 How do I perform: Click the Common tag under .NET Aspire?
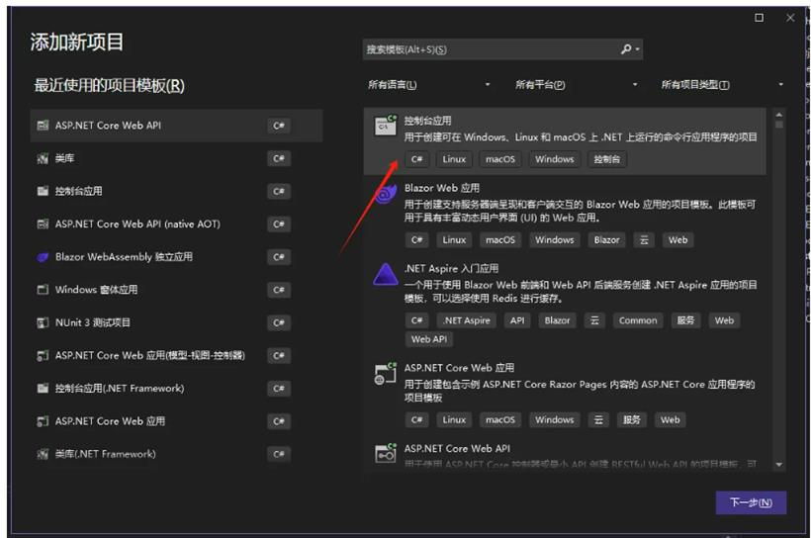pyautogui.click(x=638, y=320)
